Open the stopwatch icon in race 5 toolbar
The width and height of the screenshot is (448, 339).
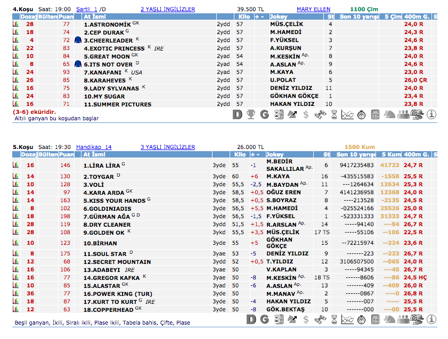(x=361, y=319)
